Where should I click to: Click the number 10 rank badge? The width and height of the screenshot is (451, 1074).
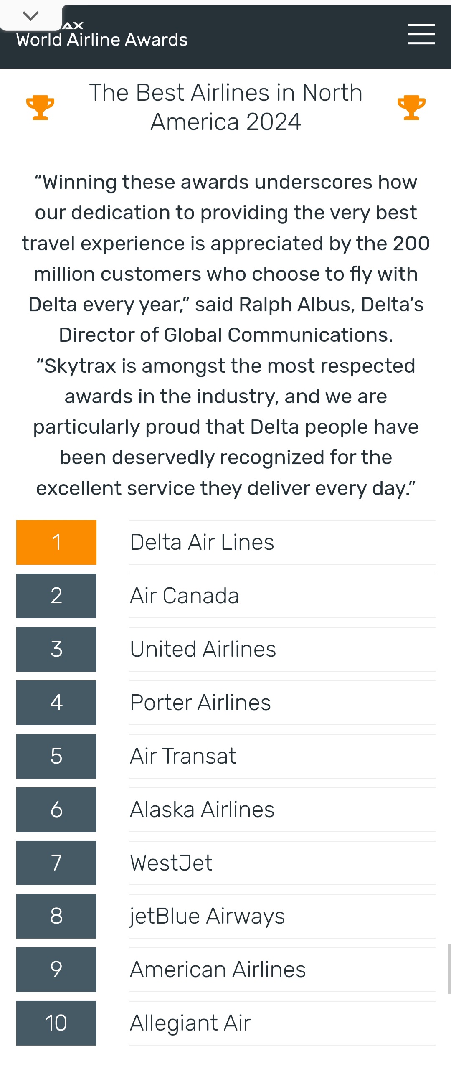[56, 1023]
